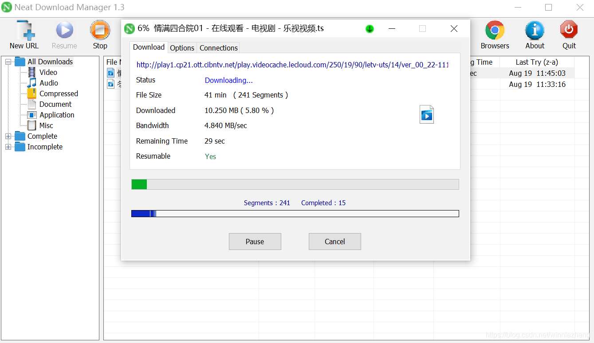Screen dimensions: 594x343
Task: Select the Application category icon
Action: click(32, 115)
